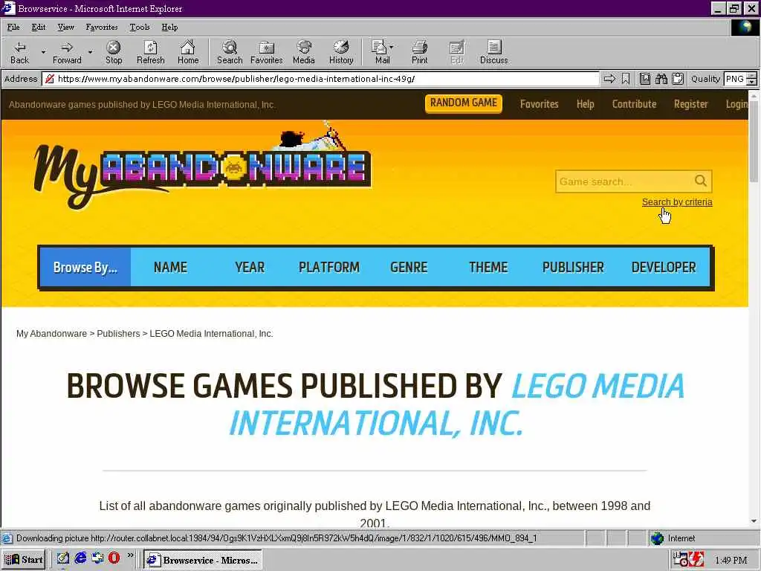Click the address bar URL field
This screenshot has width=761, height=571.
[321, 79]
